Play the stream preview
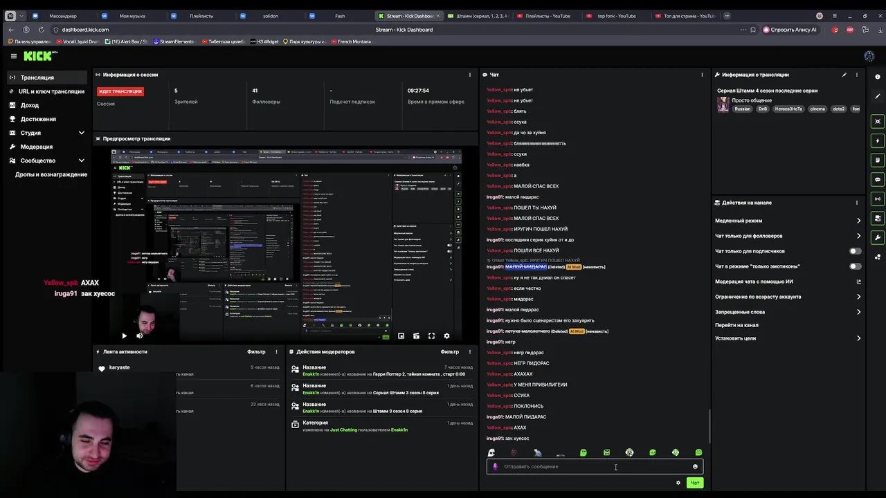 (124, 335)
